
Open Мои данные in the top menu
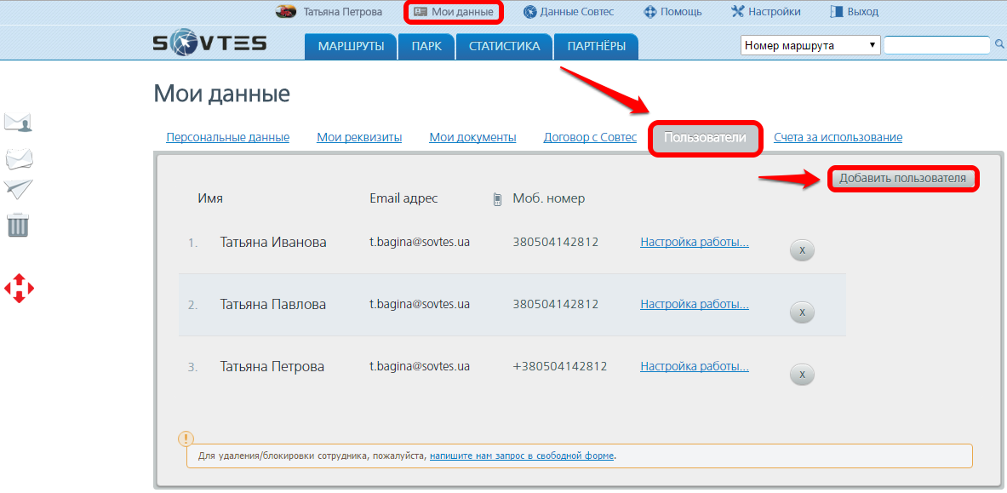pyautogui.click(x=454, y=12)
